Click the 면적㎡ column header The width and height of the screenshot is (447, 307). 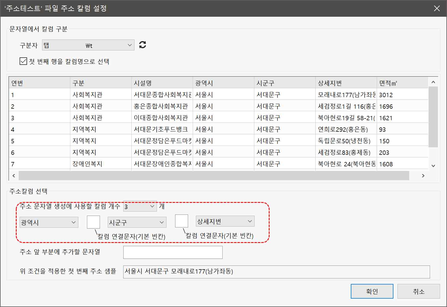click(x=403, y=83)
